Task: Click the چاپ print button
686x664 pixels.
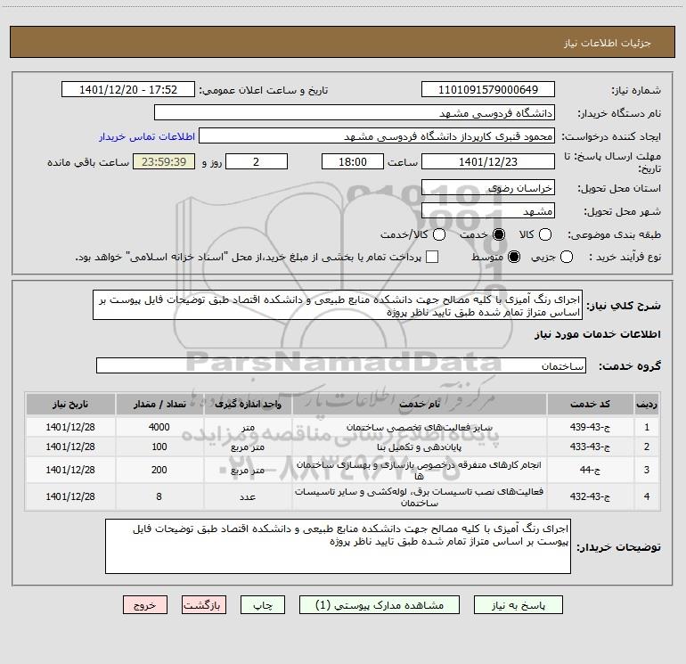Action: click(263, 605)
